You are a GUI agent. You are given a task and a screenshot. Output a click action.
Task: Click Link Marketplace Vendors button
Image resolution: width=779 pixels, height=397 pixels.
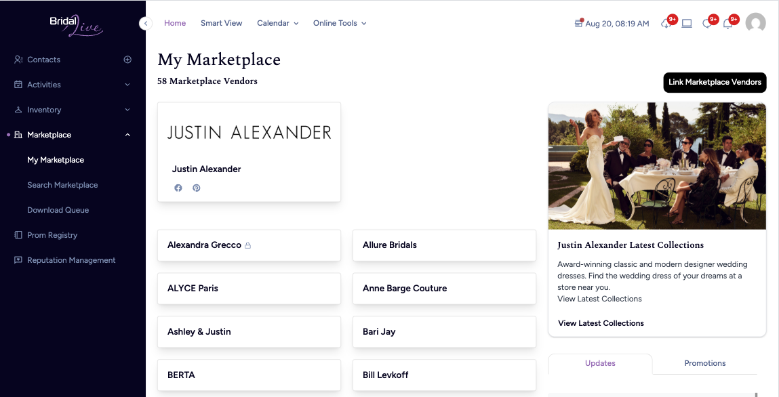click(715, 83)
